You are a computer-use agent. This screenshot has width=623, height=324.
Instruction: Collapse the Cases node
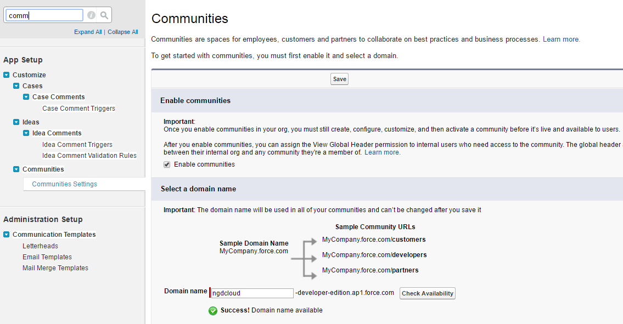(x=16, y=86)
